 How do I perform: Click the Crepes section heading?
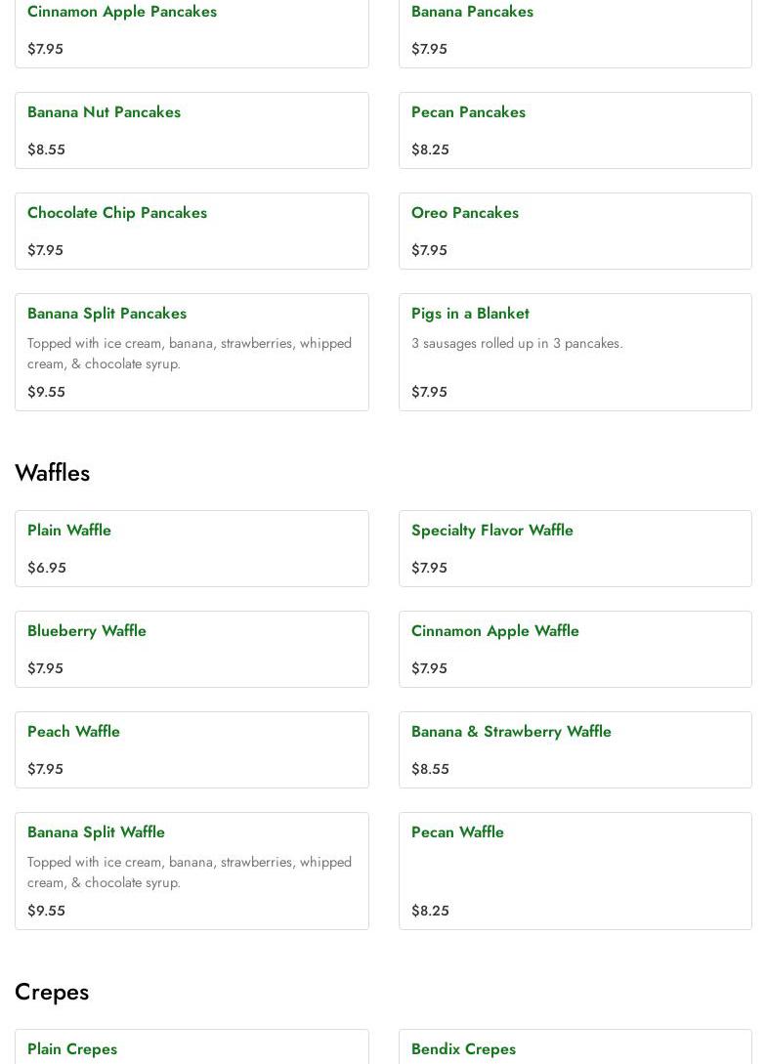coord(52,992)
